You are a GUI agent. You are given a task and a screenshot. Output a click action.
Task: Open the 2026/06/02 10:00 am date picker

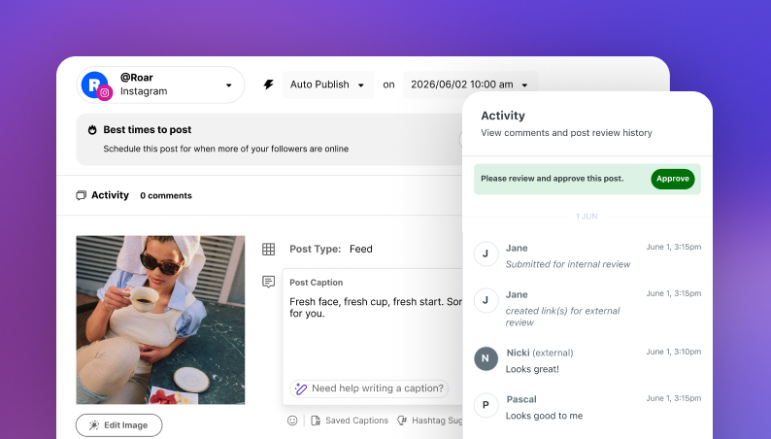click(470, 84)
